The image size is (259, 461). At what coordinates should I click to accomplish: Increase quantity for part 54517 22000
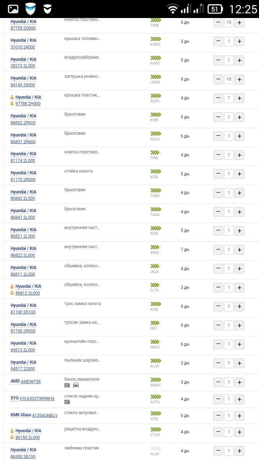(x=240, y=363)
